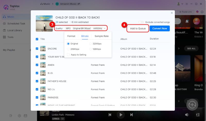Open settings icon at sidebar bottom

(19, 116)
